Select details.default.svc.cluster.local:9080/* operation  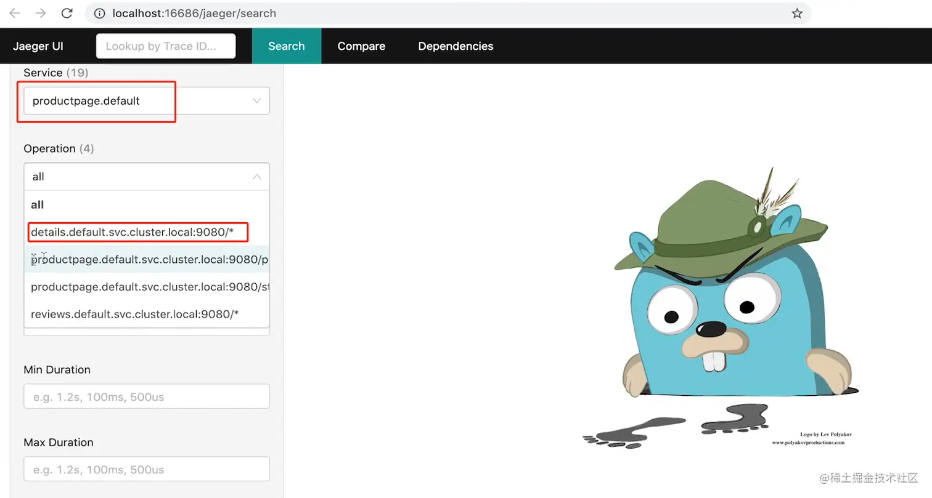tap(147, 232)
